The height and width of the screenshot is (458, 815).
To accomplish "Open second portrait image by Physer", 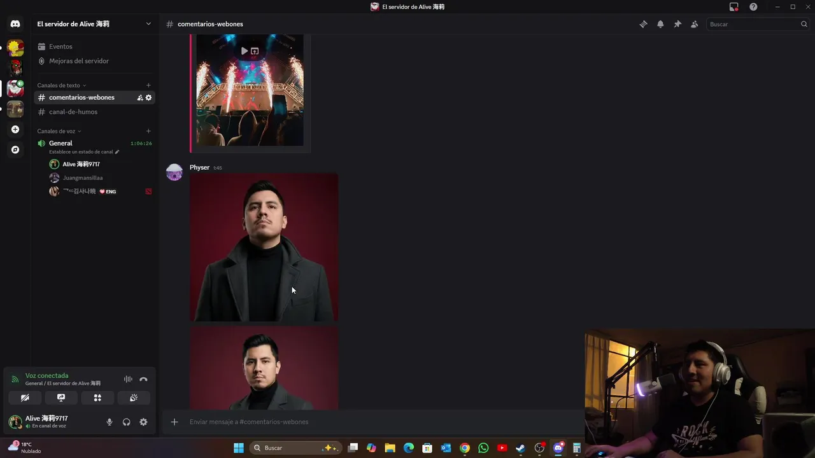I will point(264,368).
